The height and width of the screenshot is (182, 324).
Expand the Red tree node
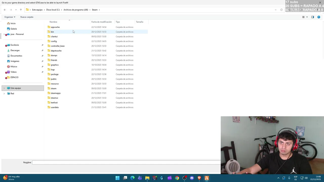4,94
